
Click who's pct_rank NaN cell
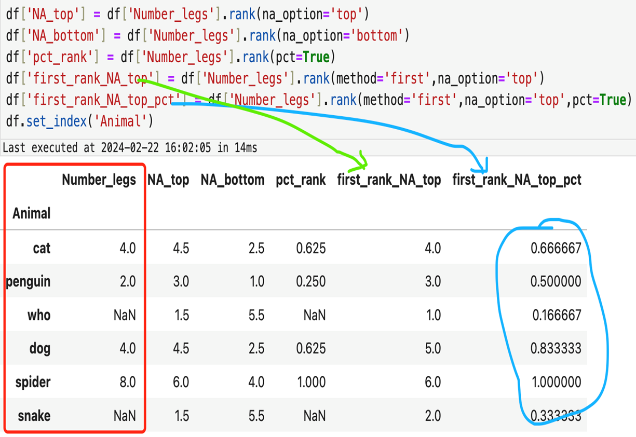(315, 315)
